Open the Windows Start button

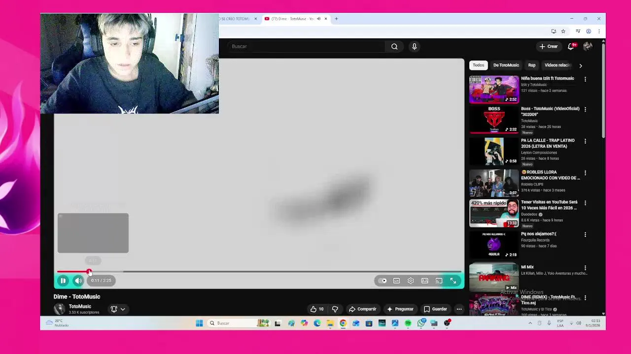click(199, 323)
